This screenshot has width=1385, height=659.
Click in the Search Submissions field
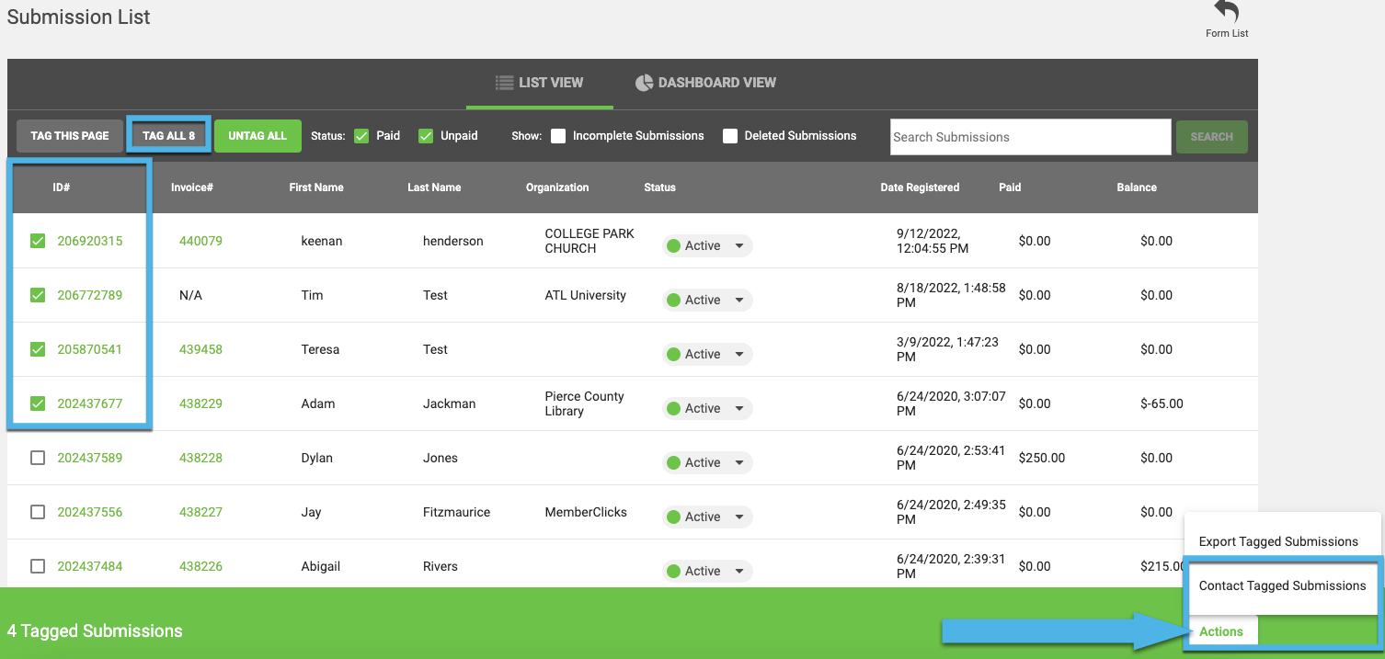pyautogui.click(x=1030, y=137)
